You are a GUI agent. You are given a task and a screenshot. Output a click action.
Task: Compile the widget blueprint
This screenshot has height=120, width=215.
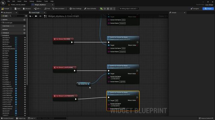tap(5, 9)
